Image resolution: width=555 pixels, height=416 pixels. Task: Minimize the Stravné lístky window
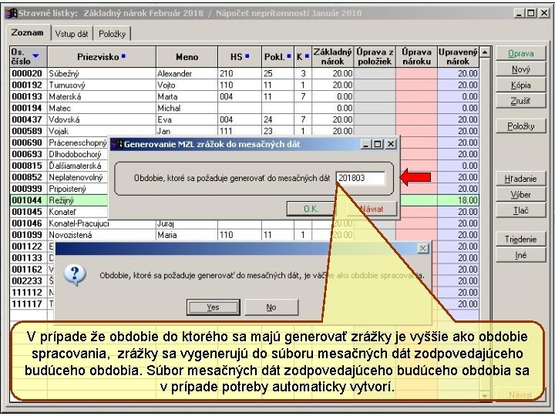[520, 13]
